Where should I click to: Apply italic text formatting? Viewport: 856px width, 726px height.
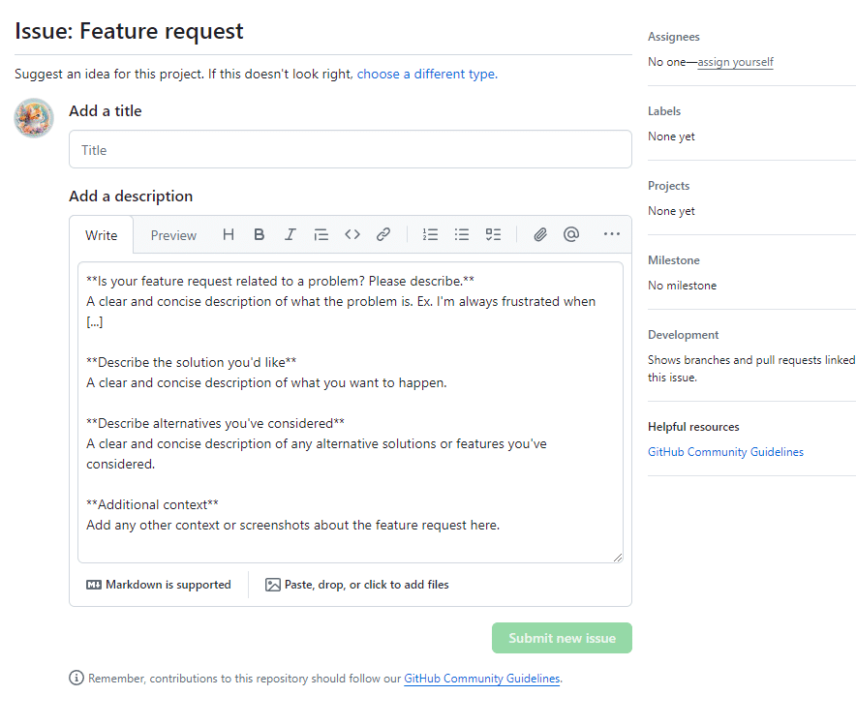point(290,234)
